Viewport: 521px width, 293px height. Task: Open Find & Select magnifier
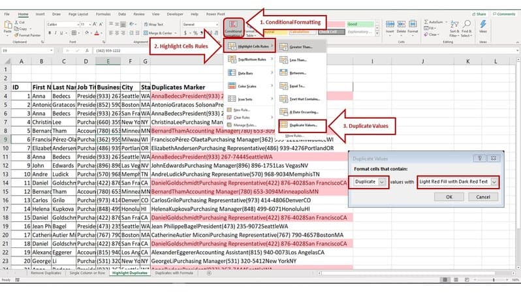tap(467, 28)
